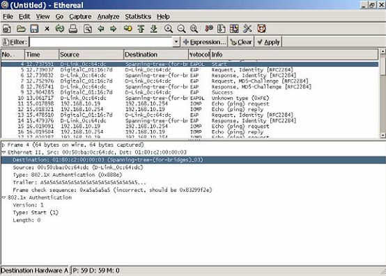Open the Edit menu

point(24,17)
